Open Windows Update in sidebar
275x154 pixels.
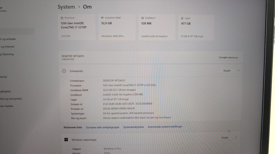click(7, 106)
